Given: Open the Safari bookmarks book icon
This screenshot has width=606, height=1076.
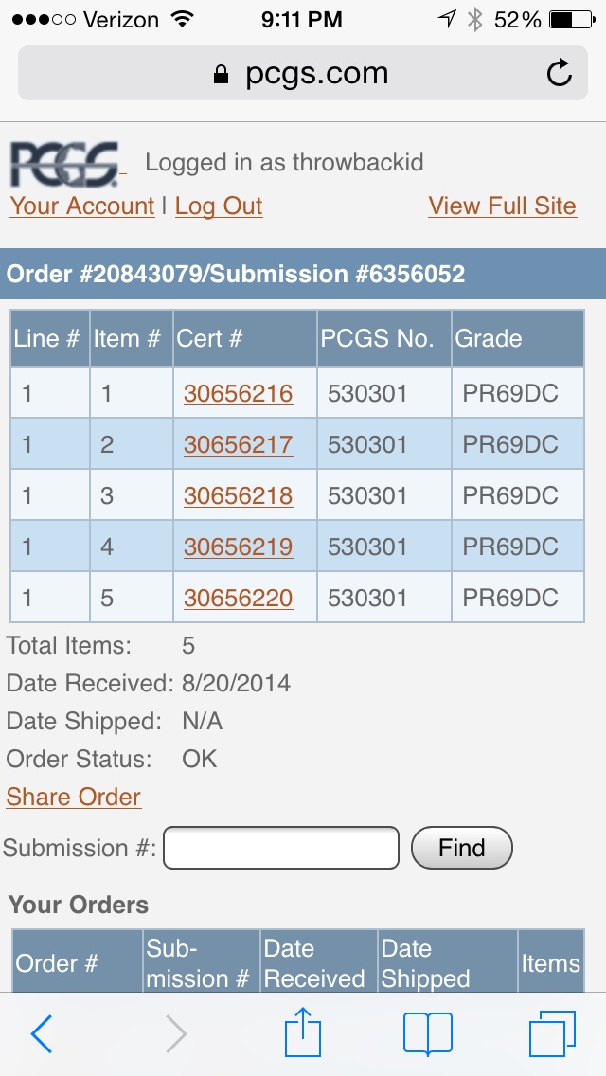Looking at the screenshot, I should point(428,1033).
